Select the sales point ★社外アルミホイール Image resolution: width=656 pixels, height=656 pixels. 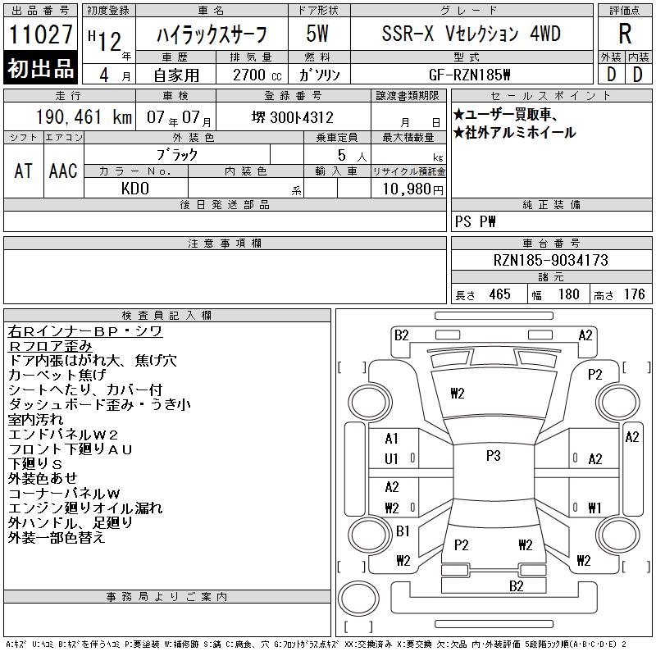[x=515, y=133]
